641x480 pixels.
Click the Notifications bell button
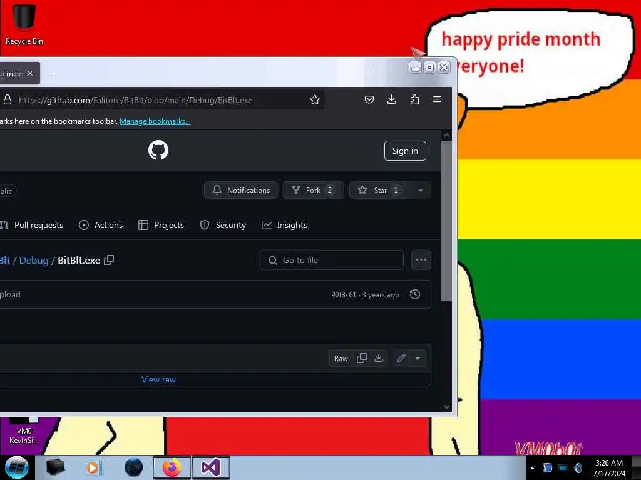click(241, 190)
